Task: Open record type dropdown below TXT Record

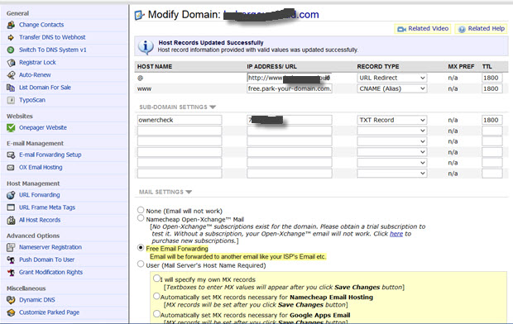Action: click(392, 131)
